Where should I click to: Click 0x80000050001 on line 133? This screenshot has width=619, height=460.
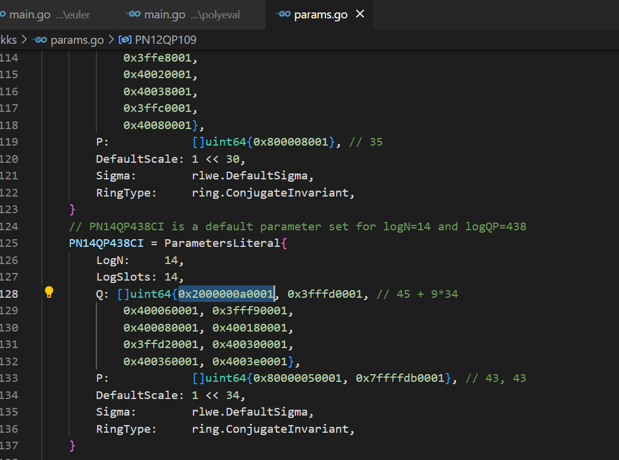[x=297, y=378]
